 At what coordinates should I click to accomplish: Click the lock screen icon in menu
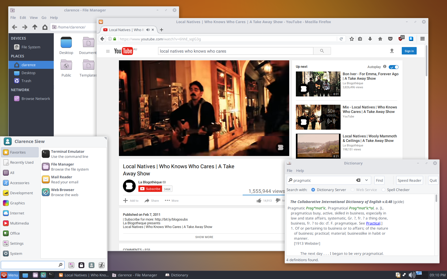[81, 265]
